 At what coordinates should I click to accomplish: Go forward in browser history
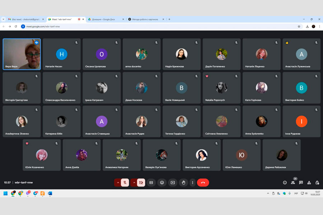click(x=10, y=26)
